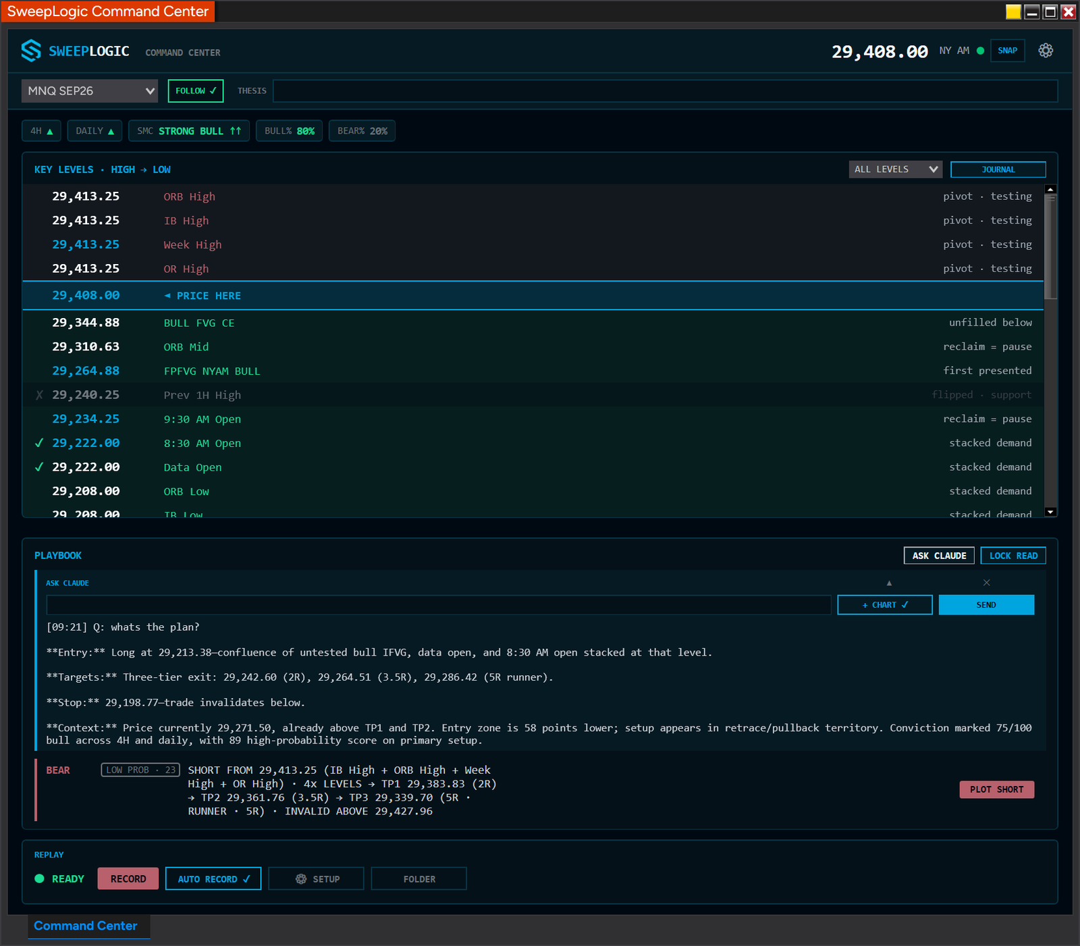Close the Ask Claude panel
The height and width of the screenshot is (946, 1080).
pos(987,583)
